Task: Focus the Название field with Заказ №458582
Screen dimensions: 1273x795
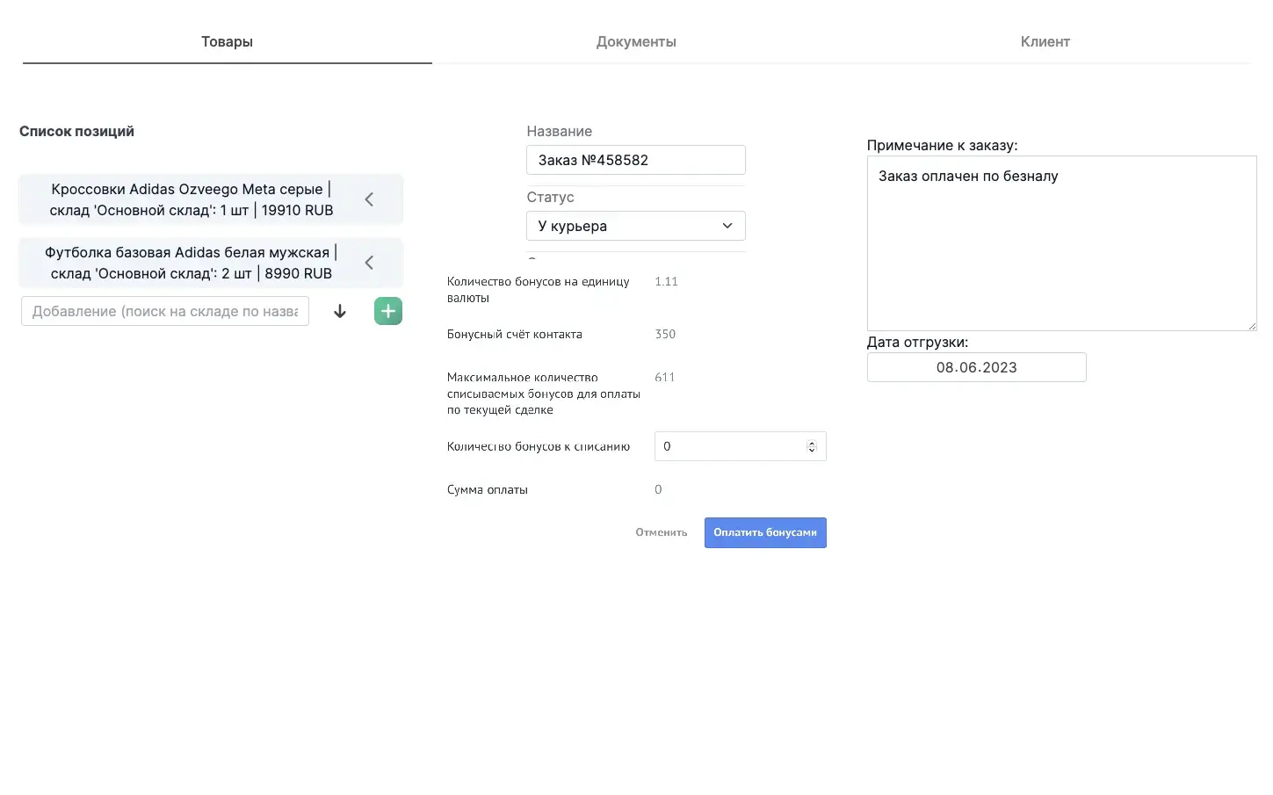Action: (635, 160)
